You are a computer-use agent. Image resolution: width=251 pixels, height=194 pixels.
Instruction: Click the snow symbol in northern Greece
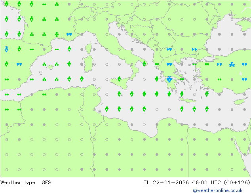[169, 65]
